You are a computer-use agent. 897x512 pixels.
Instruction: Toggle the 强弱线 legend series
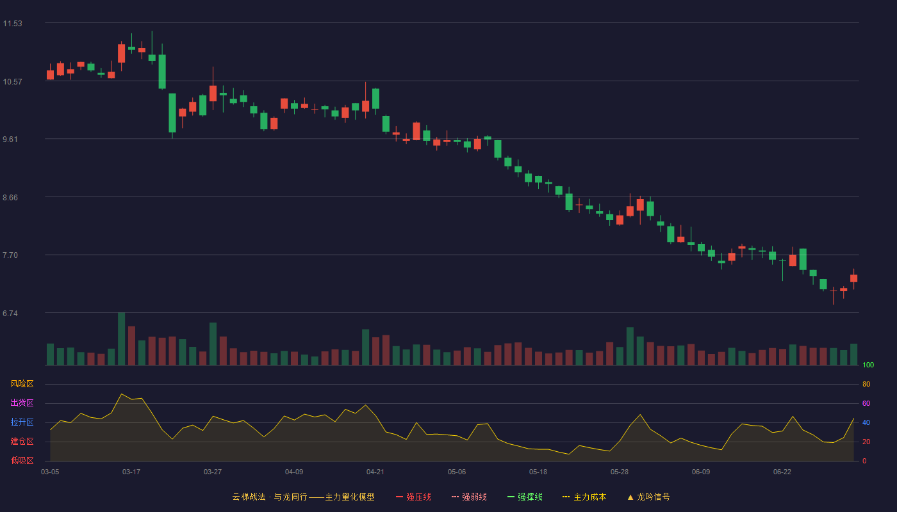(x=469, y=497)
